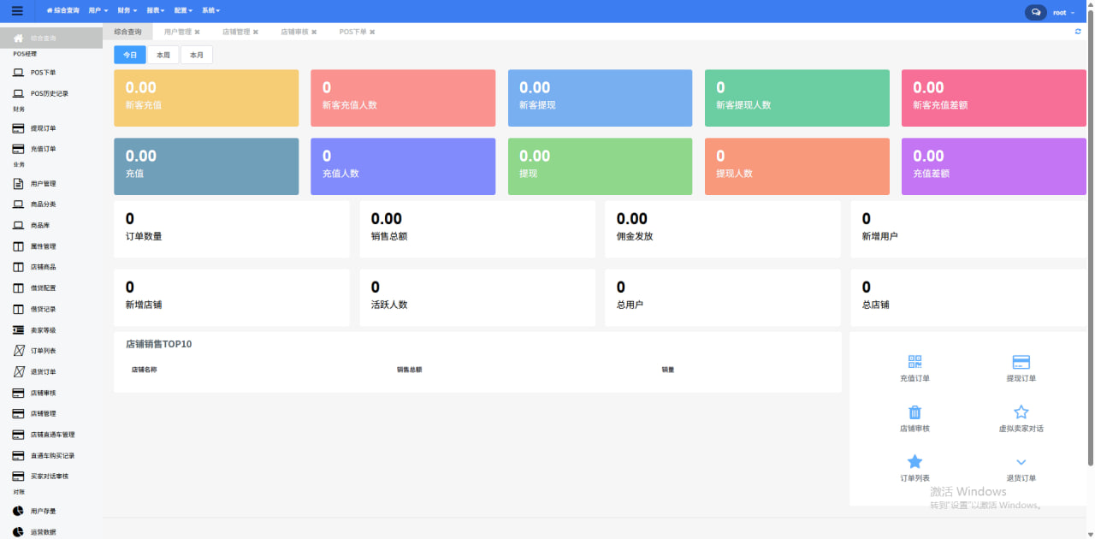Expand the 用户 dropdown in top menu
This screenshot has width=1095, height=539.
point(98,11)
